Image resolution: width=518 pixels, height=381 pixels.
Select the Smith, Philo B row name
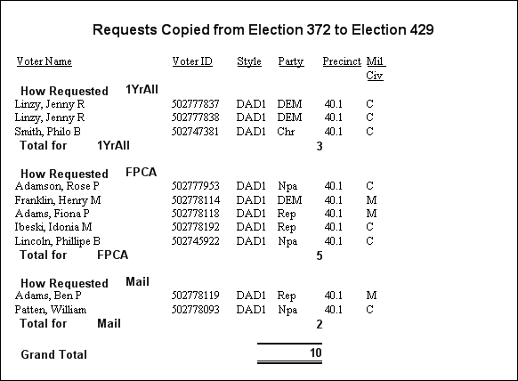(47, 132)
